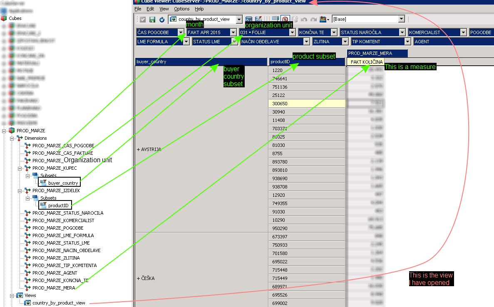494x307 pixels.
Task: Click the FAKT KOLIČINA column header
Action: pos(366,62)
